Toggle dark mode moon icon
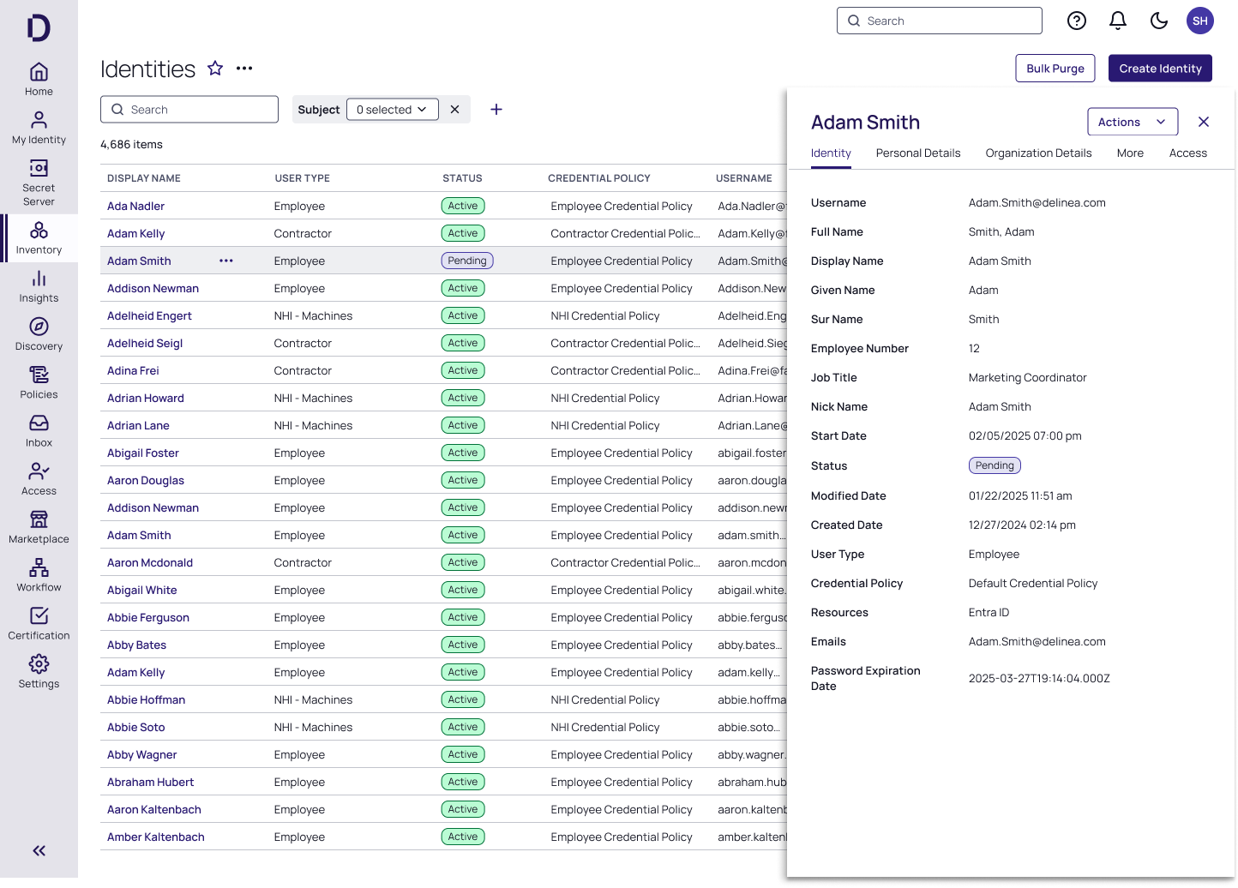 (x=1159, y=21)
